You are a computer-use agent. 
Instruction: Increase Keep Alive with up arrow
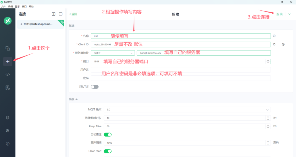(268, 125)
